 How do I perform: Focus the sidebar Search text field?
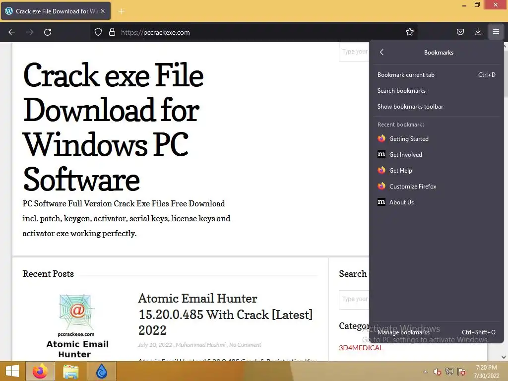354,299
